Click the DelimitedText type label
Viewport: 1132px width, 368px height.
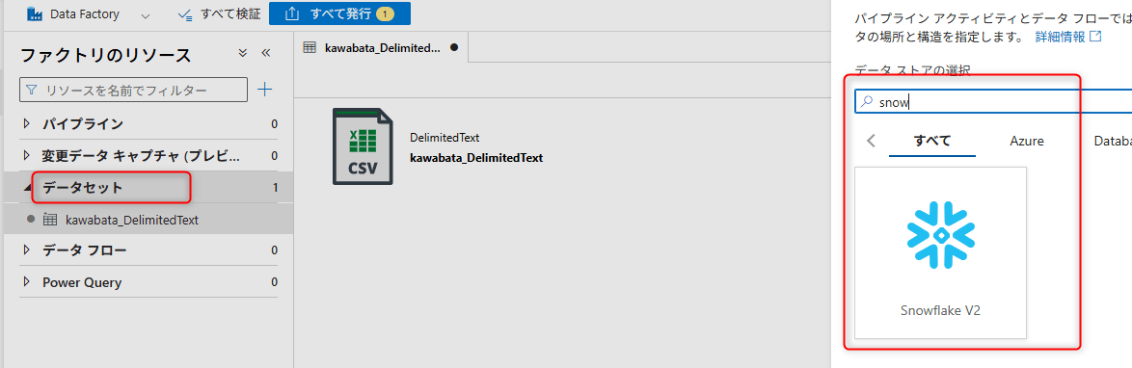pos(445,138)
